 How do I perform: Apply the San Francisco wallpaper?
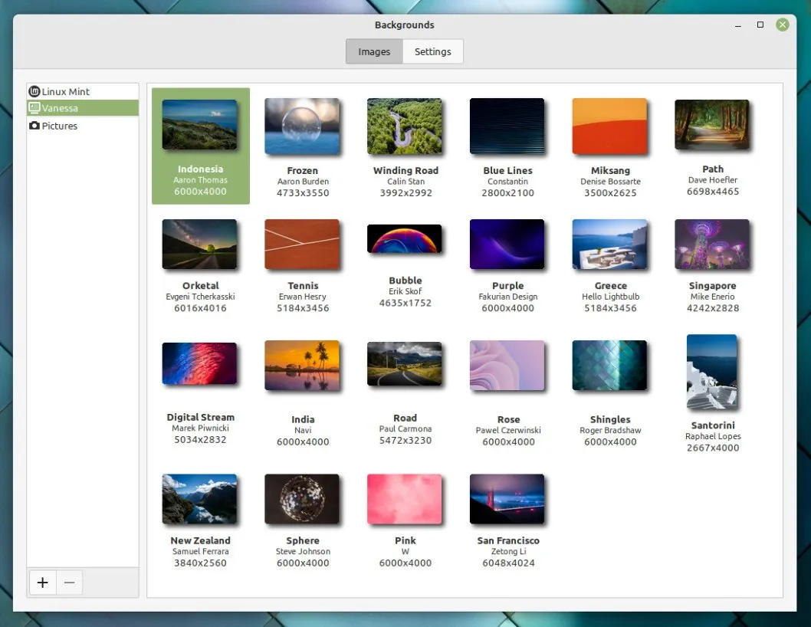pos(507,498)
